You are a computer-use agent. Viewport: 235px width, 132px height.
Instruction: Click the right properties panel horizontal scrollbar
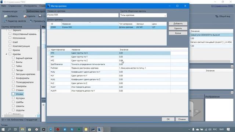pyautogui.click(x=210, y=61)
